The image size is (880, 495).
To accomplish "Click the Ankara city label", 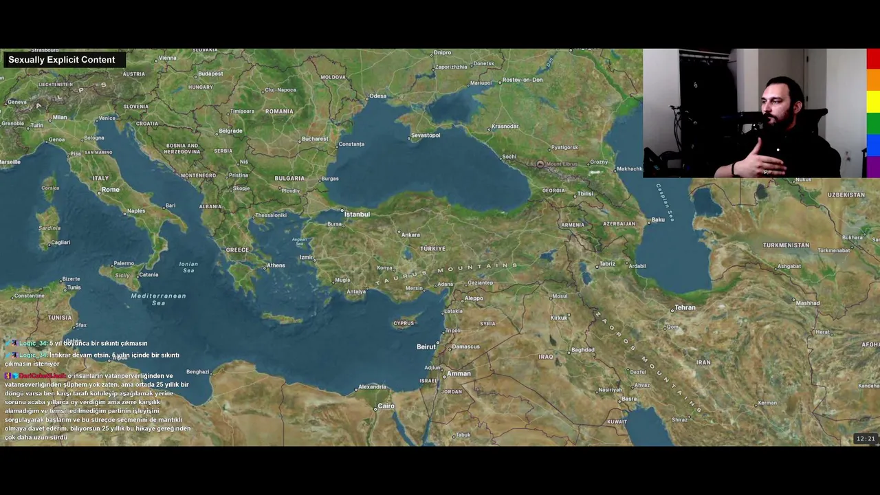I will [x=410, y=235].
